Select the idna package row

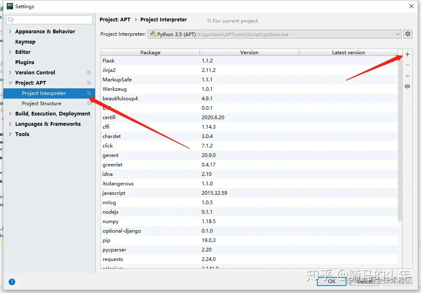click(x=249, y=174)
